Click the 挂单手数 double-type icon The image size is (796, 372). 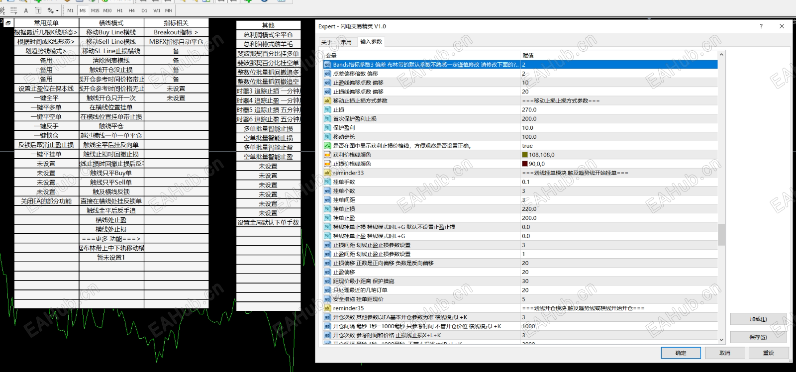(327, 182)
